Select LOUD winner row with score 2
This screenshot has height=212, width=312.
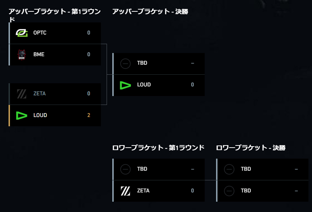pyautogui.click(x=55, y=115)
